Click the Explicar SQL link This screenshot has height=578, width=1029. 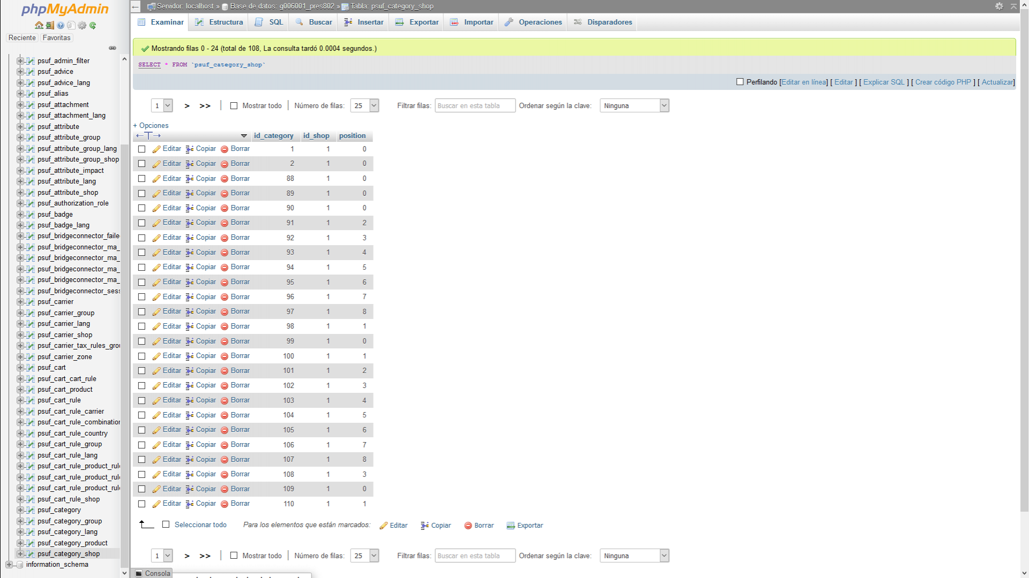884,82
